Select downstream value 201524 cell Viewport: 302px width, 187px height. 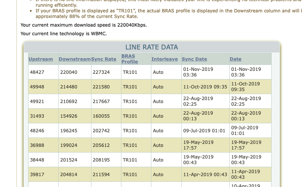(69, 160)
